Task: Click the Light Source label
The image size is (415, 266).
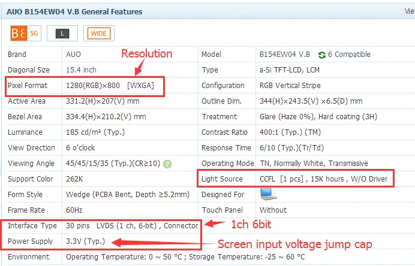Action: pos(222,179)
